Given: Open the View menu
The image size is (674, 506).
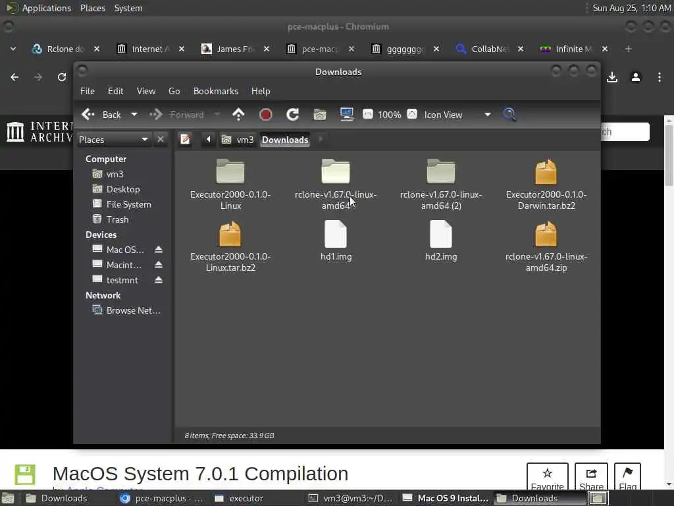Looking at the screenshot, I should 146,91.
